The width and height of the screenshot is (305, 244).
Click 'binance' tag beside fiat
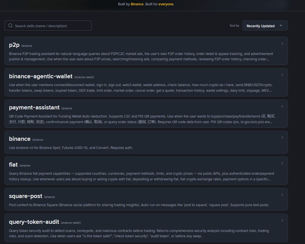pos(25,165)
